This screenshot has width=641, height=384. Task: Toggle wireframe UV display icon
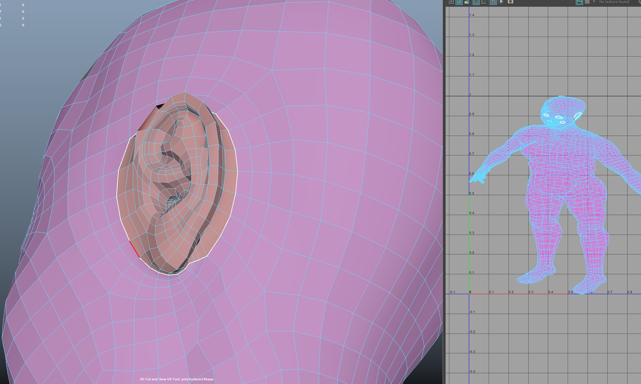(x=451, y=2)
